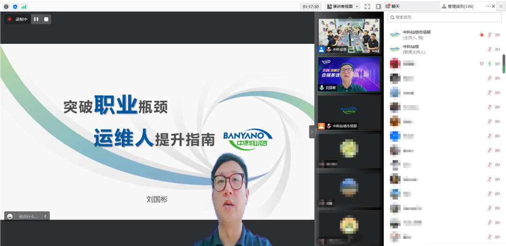
Task: Unmute the co-host 联席主持人 microphone
Action: pyautogui.click(x=490, y=49)
